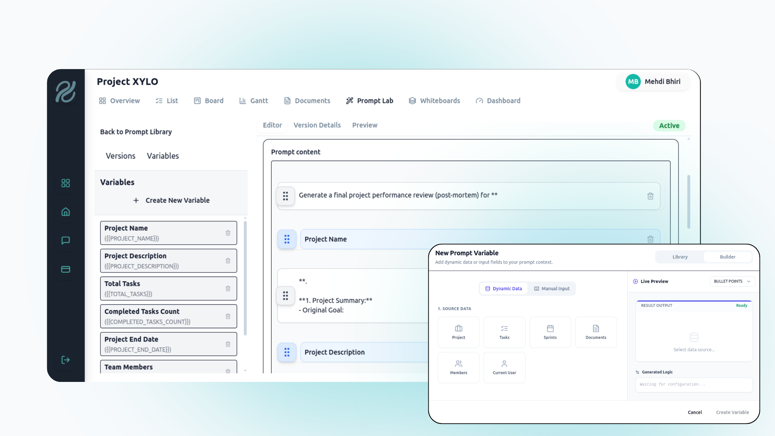Expand the variables list with the down chevron
The image size is (775, 436).
[245, 370]
